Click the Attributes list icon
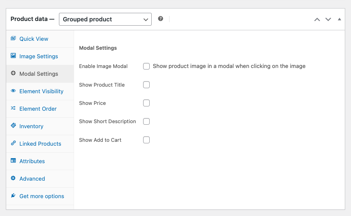351x216 pixels. pos(13,161)
